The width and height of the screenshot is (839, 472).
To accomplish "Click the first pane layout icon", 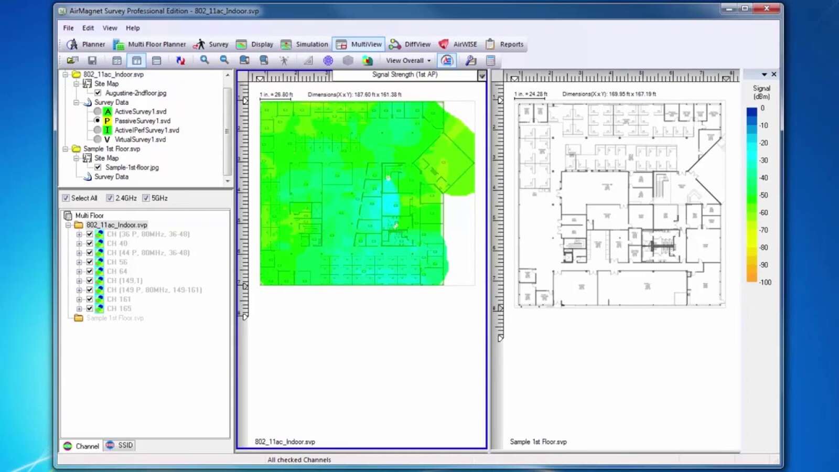I will point(117,60).
